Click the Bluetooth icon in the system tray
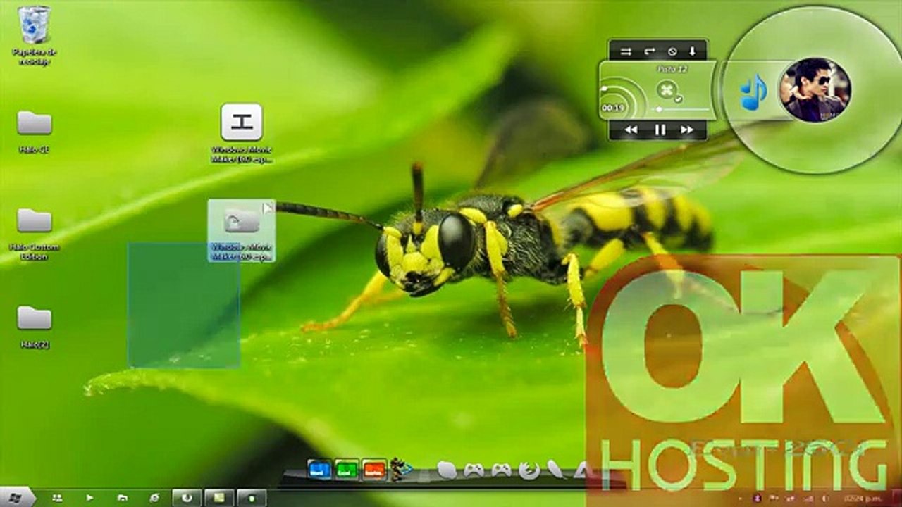Screen dimensions: 902x507 coord(758,499)
